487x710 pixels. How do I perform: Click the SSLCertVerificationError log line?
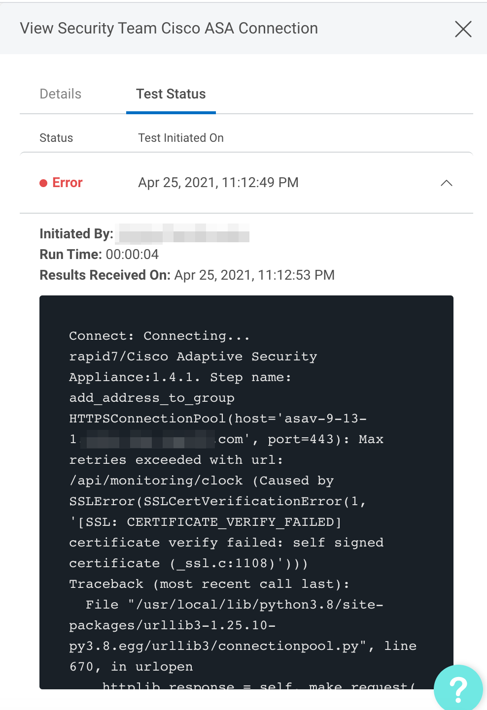(217, 501)
